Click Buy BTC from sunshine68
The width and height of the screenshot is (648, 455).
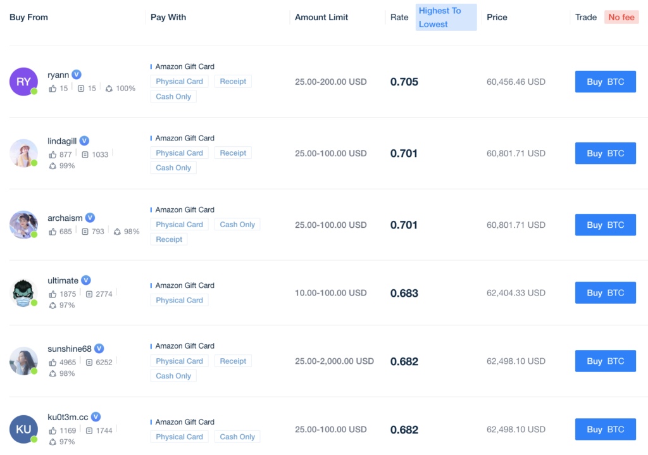[606, 361]
